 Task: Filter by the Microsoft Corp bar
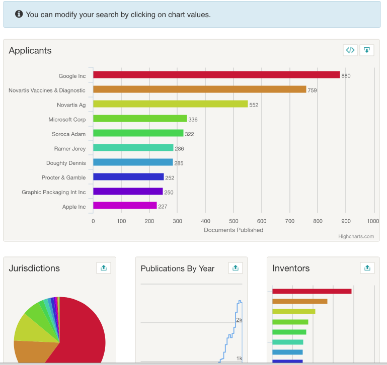[140, 118]
